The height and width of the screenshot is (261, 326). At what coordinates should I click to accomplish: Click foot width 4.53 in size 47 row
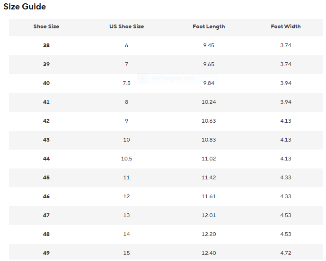[x=286, y=215]
